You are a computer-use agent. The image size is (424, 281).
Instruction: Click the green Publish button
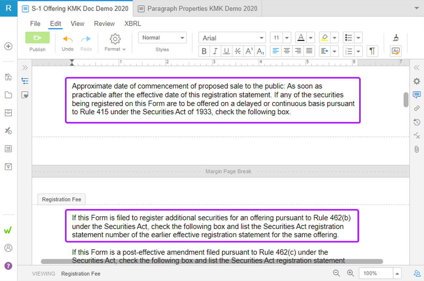pos(38,38)
